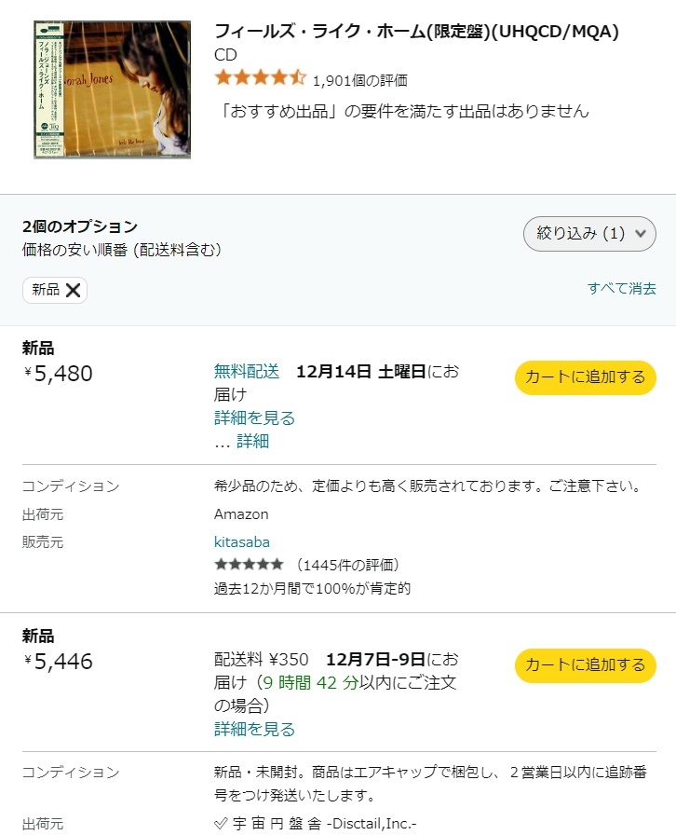Add the ¥5,446 offer to cart
676x835 pixels.
click(x=585, y=665)
